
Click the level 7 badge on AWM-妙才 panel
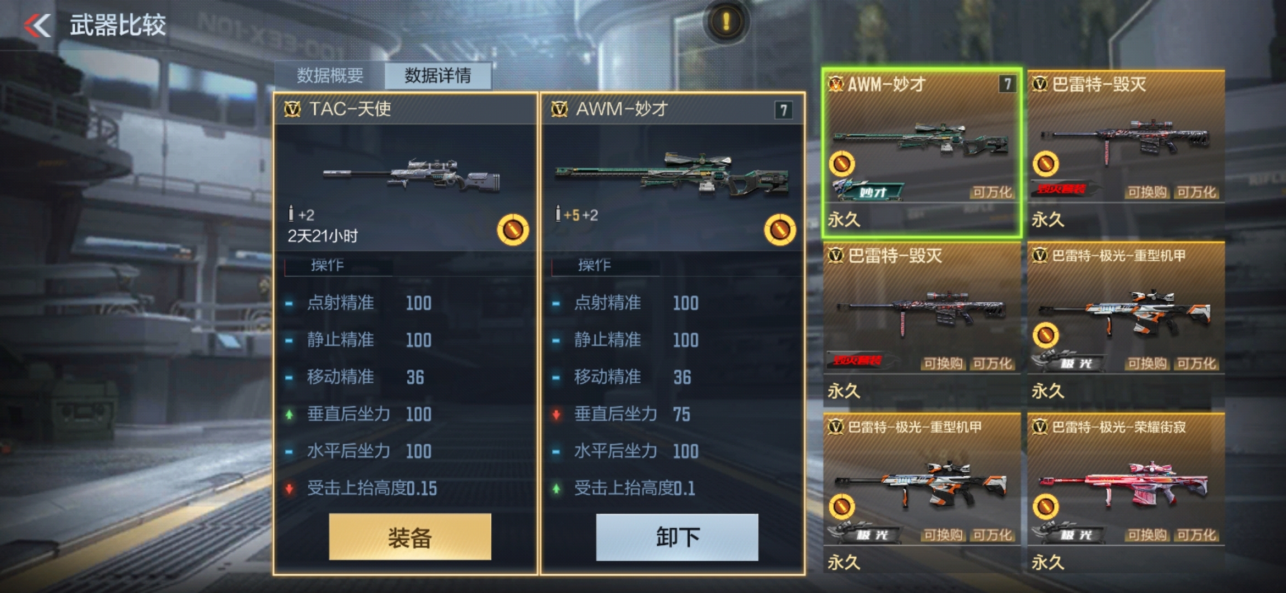click(784, 110)
